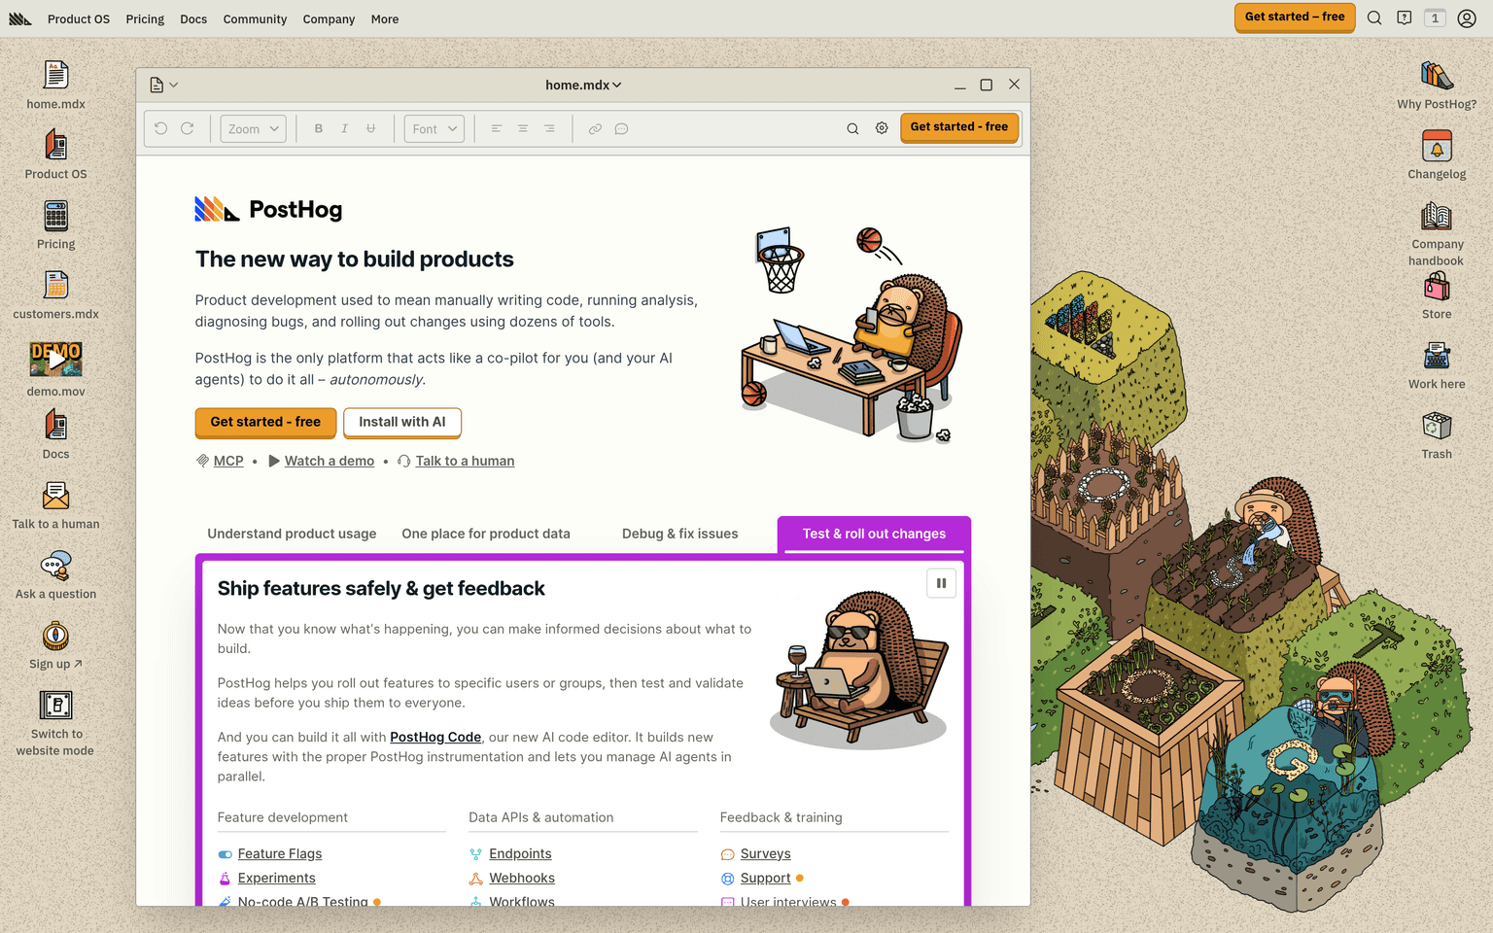Open the Work here desktop icon
Viewport: 1493px width, 933px height.
click(1437, 356)
